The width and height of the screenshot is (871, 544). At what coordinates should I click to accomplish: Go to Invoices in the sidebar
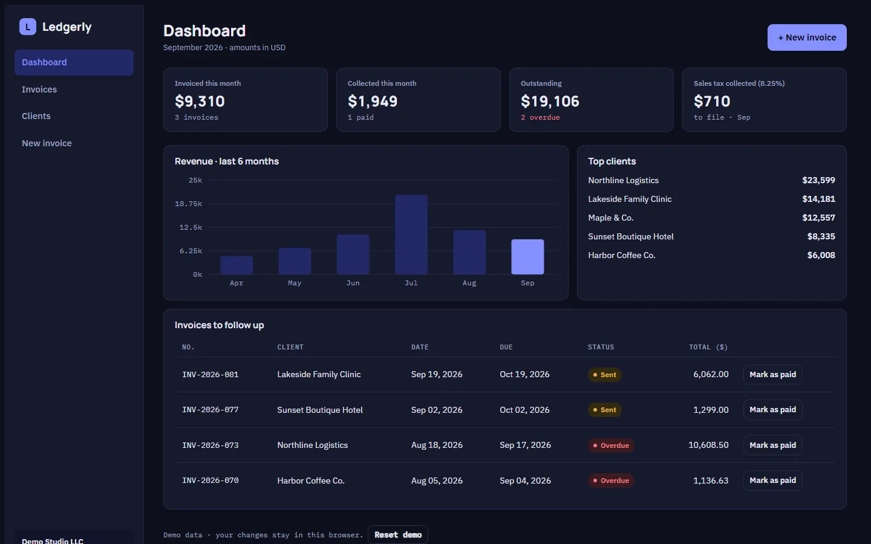click(74, 89)
